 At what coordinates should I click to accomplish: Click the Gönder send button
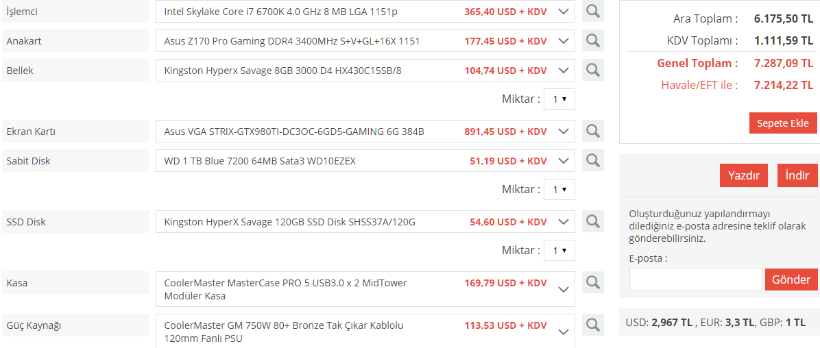click(x=791, y=279)
